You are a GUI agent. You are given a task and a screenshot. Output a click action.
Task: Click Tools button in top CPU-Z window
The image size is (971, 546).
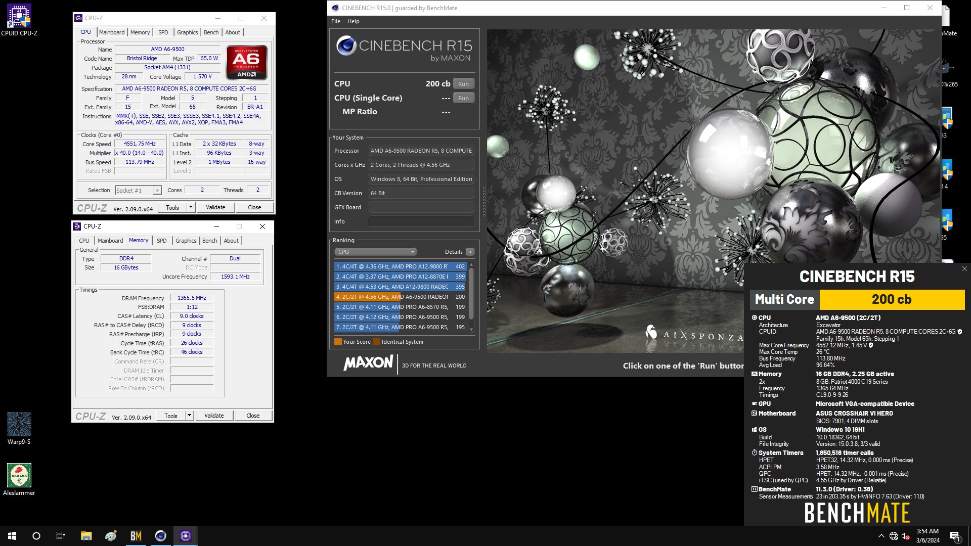tap(172, 207)
